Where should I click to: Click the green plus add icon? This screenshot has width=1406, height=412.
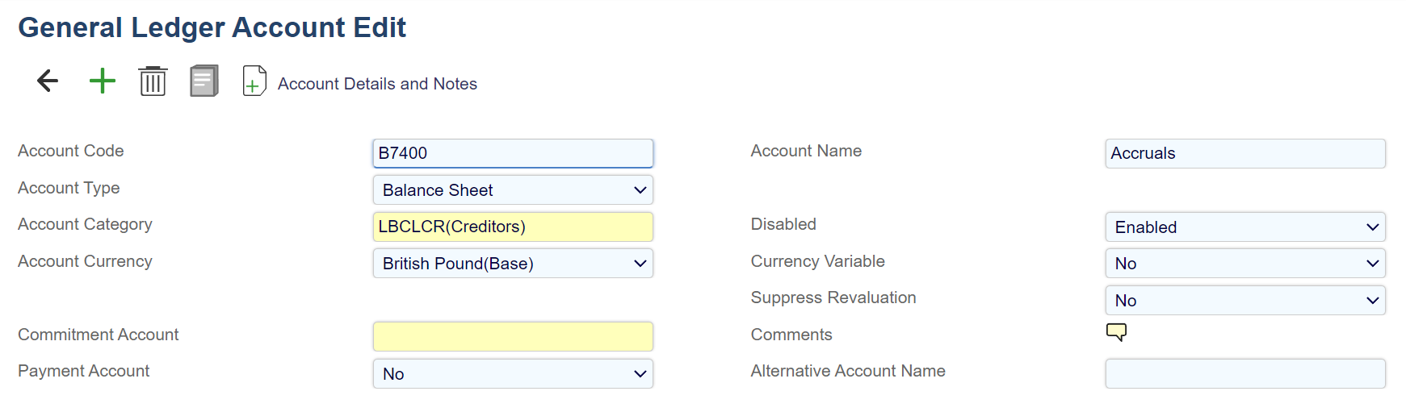click(x=103, y=81)
